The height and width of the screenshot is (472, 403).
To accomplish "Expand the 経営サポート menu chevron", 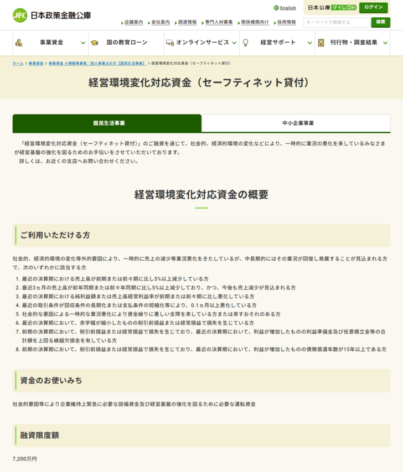I will tap(309, 43).
